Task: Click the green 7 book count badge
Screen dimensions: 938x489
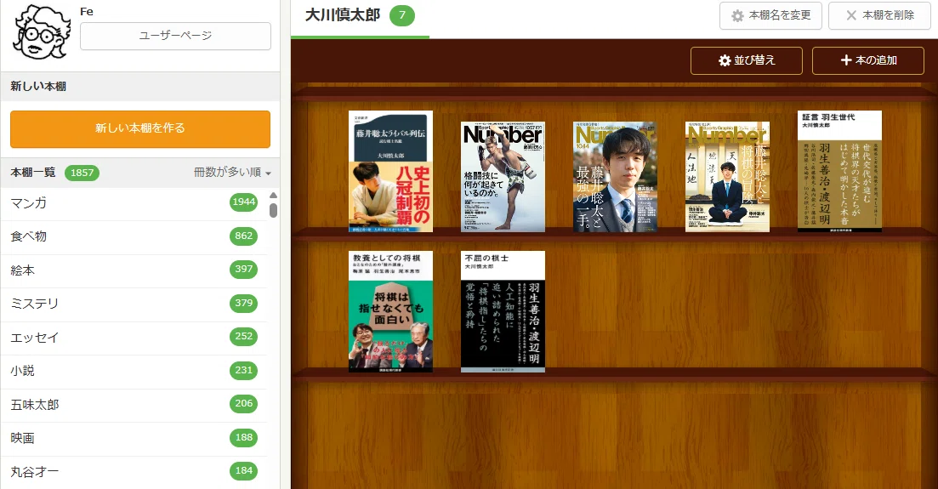Action: click(402, 15)
